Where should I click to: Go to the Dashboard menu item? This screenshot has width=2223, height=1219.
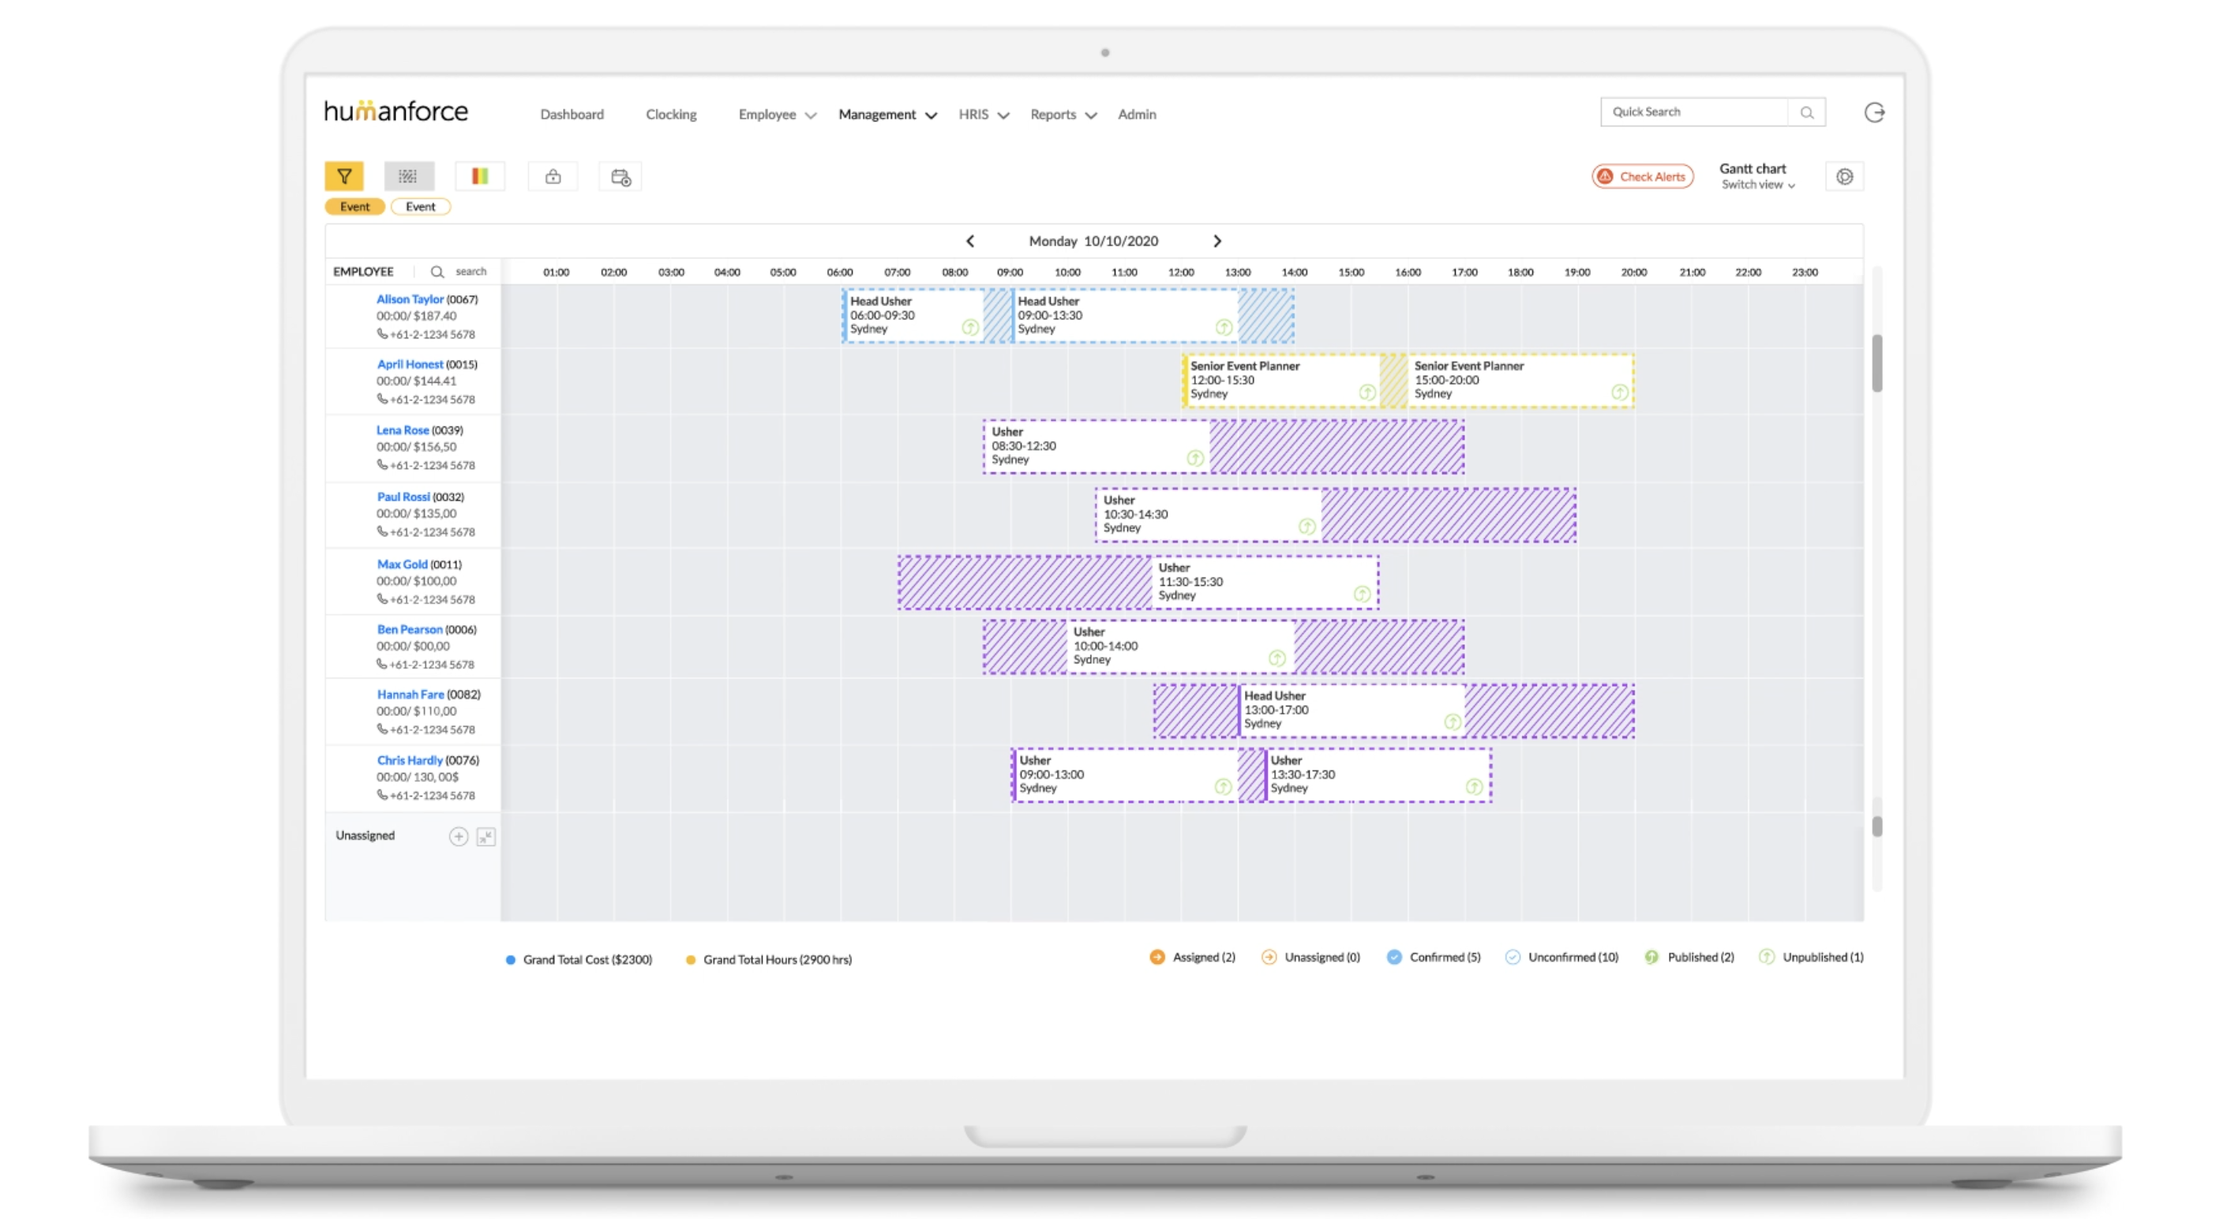click(x=572, y=114)
